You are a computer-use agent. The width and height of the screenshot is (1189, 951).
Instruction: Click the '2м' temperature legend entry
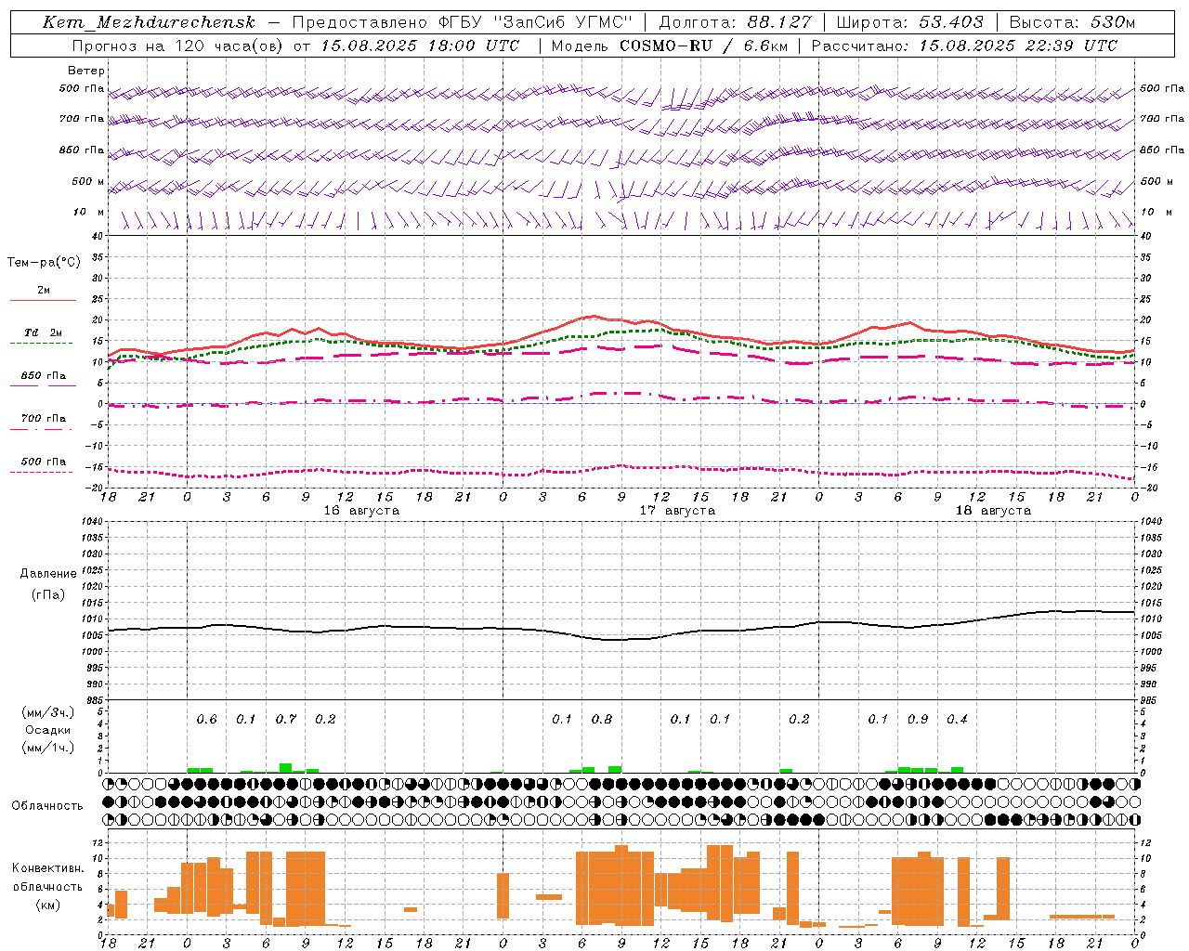pos(44,291)
